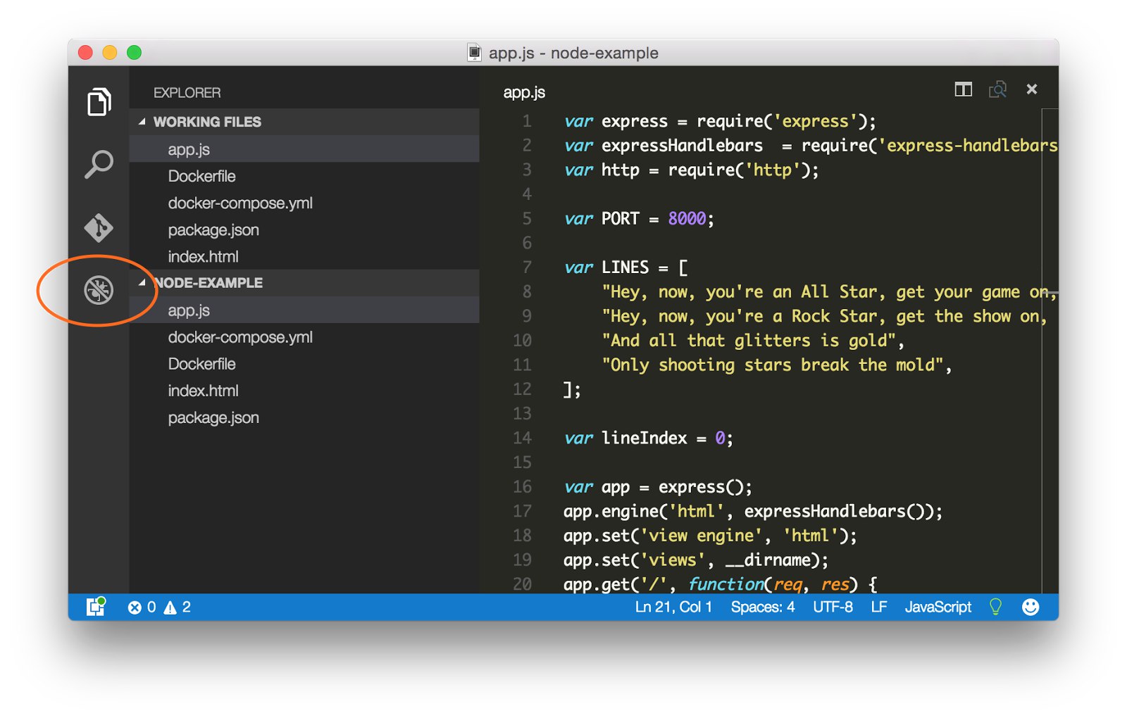
Task: Show warnings count in status bar
Action: click(178, 607)
